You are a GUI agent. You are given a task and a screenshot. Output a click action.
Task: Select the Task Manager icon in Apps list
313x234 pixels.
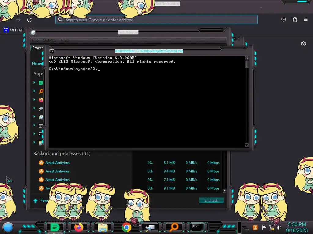[41, 117]
